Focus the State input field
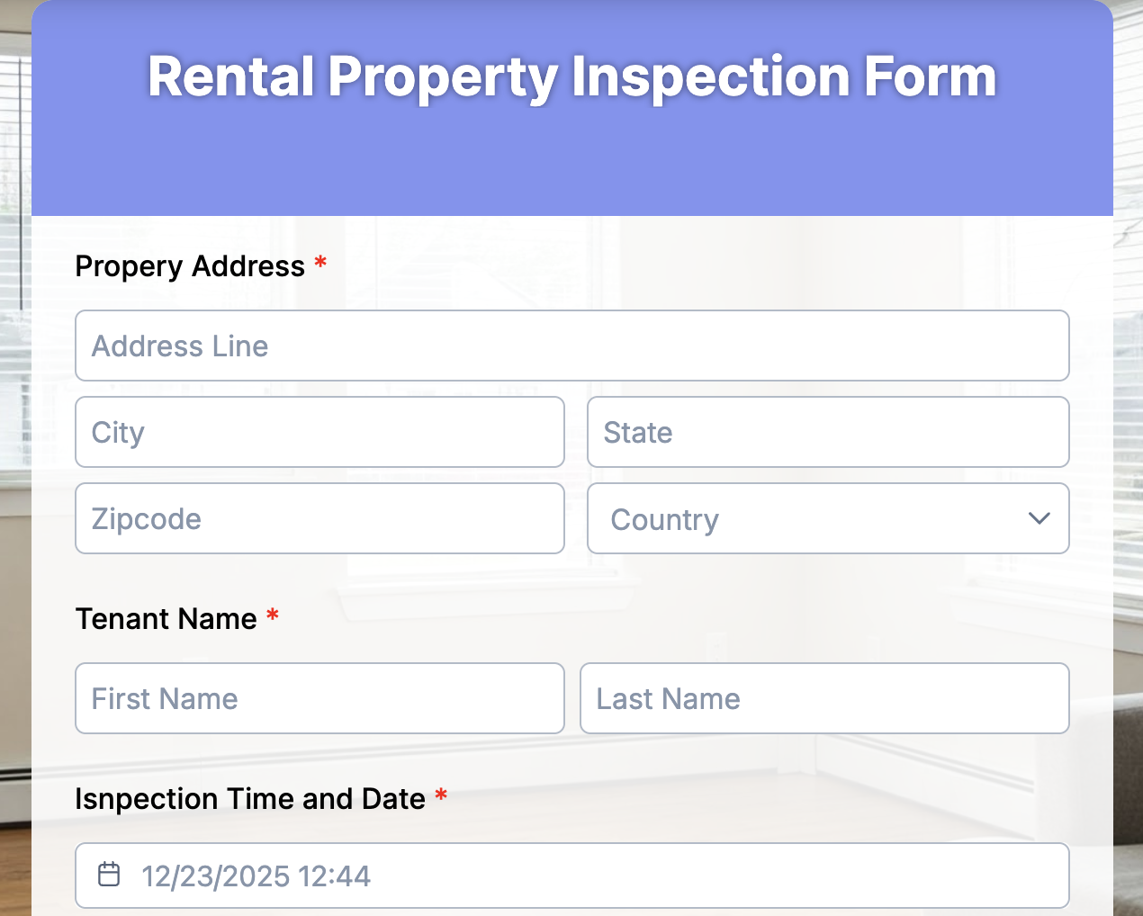Image resolution: width=1143 pixels, height=916 pixels. tap(827, 432)
